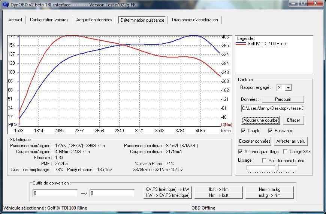Switch to Configuration voitures tab
This screenshot has height=214, width=326.
pyautogui.click(x=49, y=20)
